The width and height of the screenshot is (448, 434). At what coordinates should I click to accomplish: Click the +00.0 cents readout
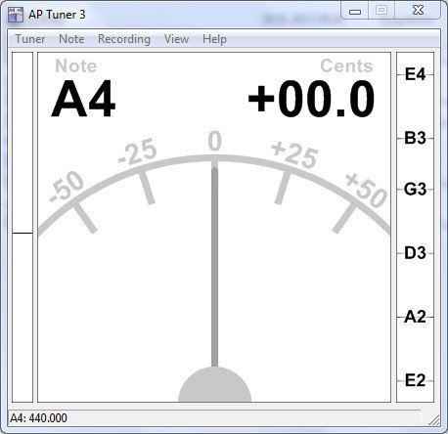click(311, 99)
